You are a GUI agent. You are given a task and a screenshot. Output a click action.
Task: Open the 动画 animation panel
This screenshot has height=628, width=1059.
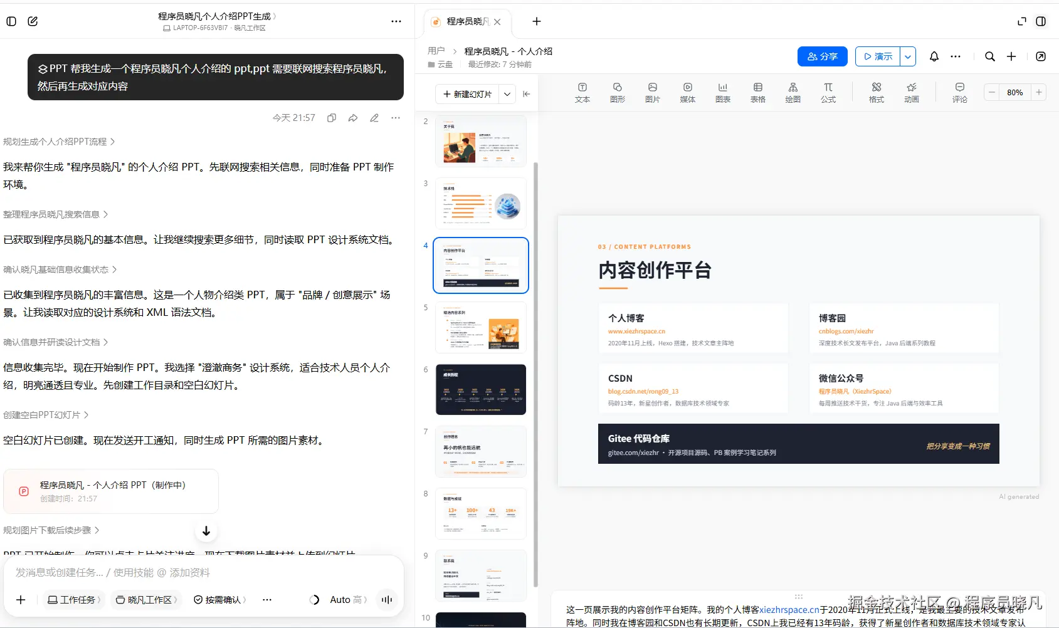coord(912,93)
